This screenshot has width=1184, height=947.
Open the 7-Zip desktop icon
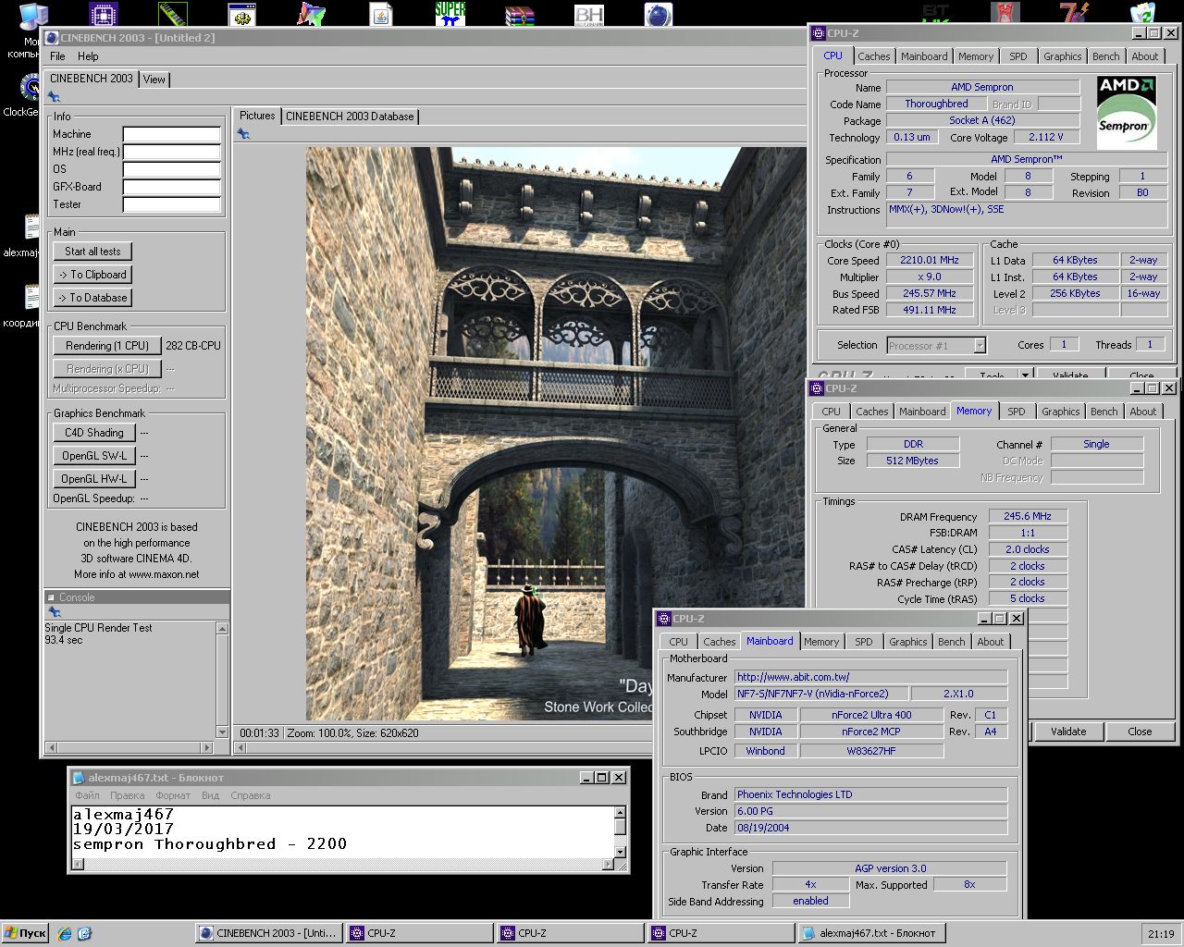pyautogui.click(x=1075, y=14)
